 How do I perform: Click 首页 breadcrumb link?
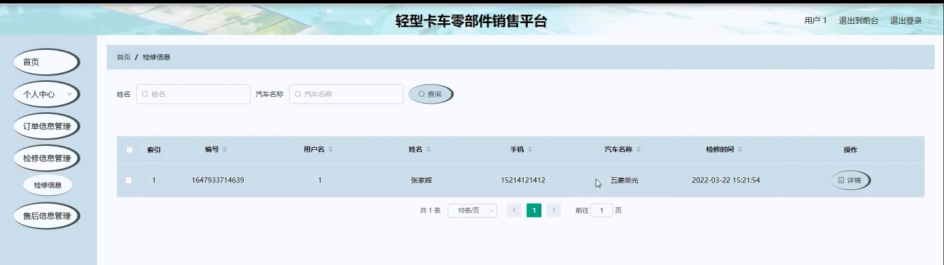[123, 57]
